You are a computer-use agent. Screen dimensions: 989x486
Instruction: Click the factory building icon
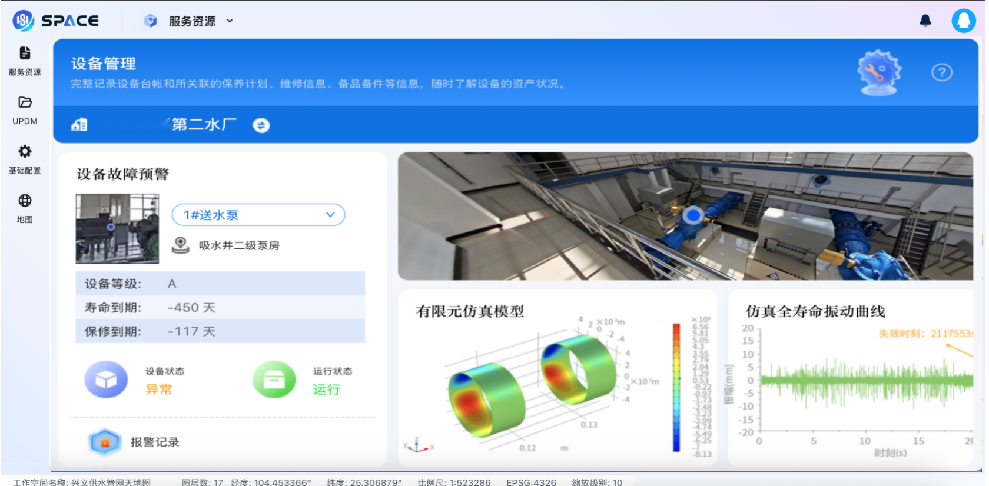[x=79, y=125]
